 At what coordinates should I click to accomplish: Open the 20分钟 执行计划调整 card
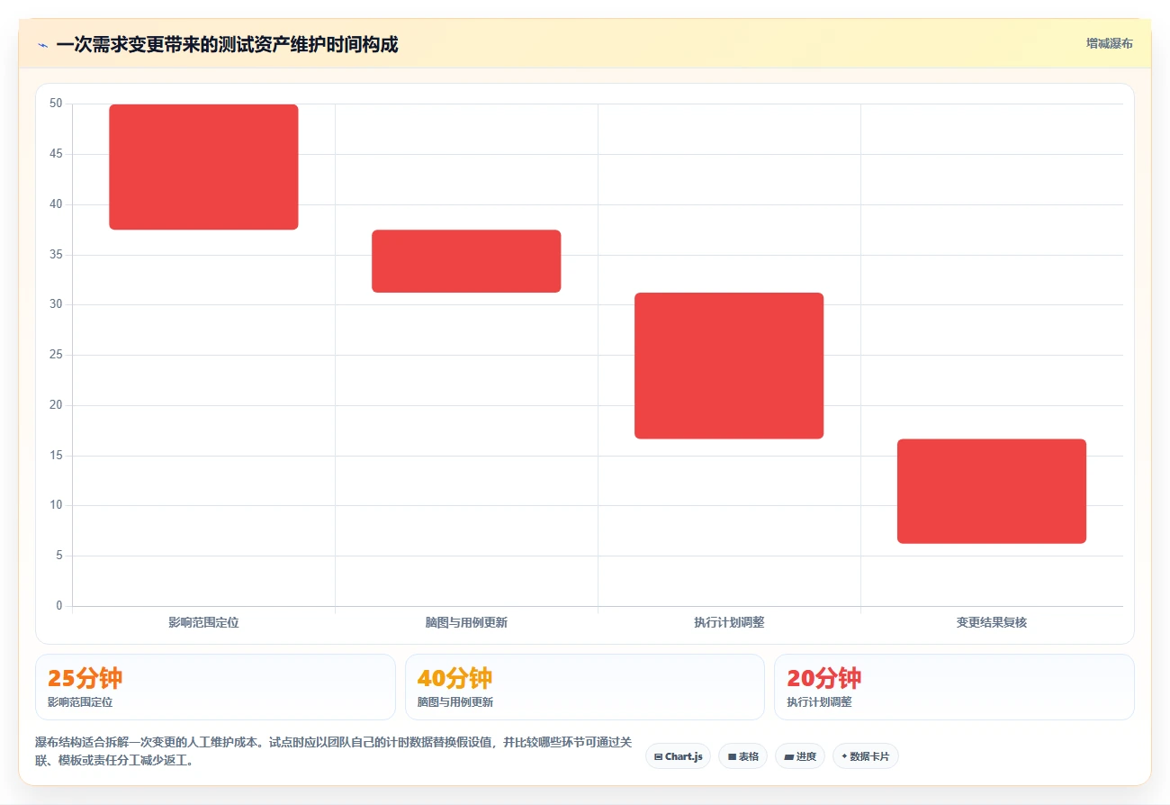click(954, 687)
